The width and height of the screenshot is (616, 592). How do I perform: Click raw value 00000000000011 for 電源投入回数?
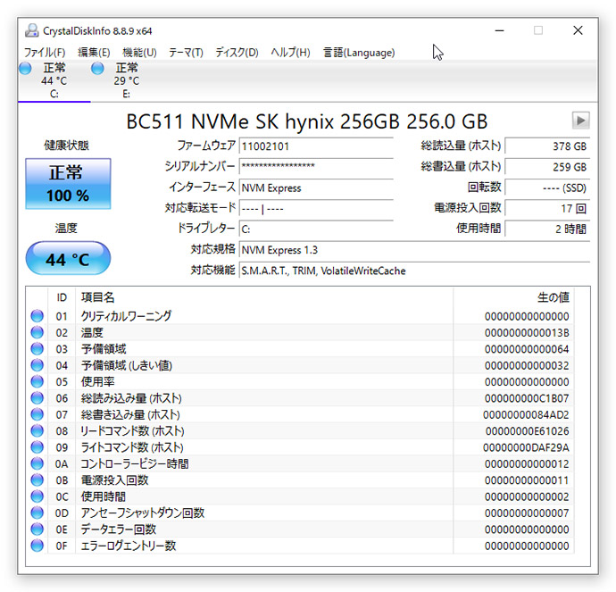[527, 480]
